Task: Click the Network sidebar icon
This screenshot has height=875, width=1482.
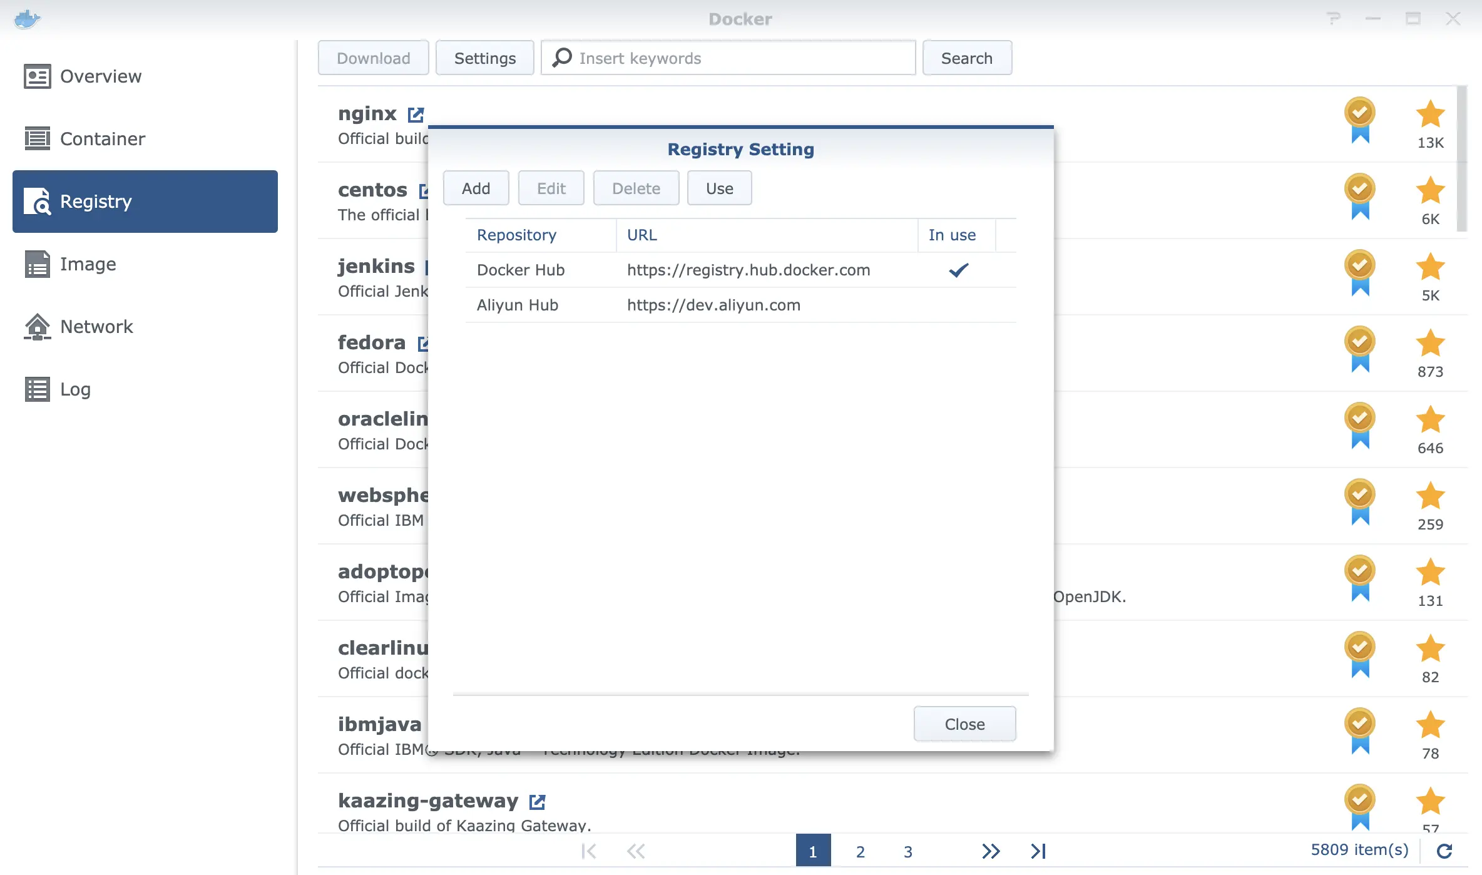Action: point(38,325)
